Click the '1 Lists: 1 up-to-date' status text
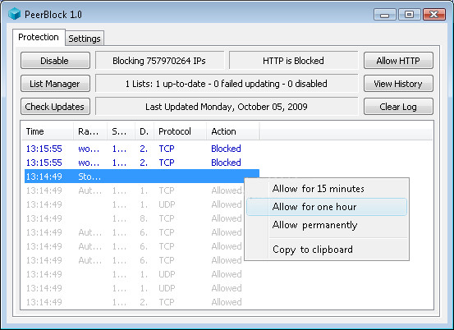454x330 pixels. point(227,84)
